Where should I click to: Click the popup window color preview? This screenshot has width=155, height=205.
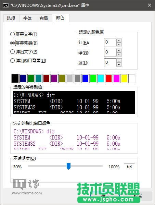click(x=74, y=139)
